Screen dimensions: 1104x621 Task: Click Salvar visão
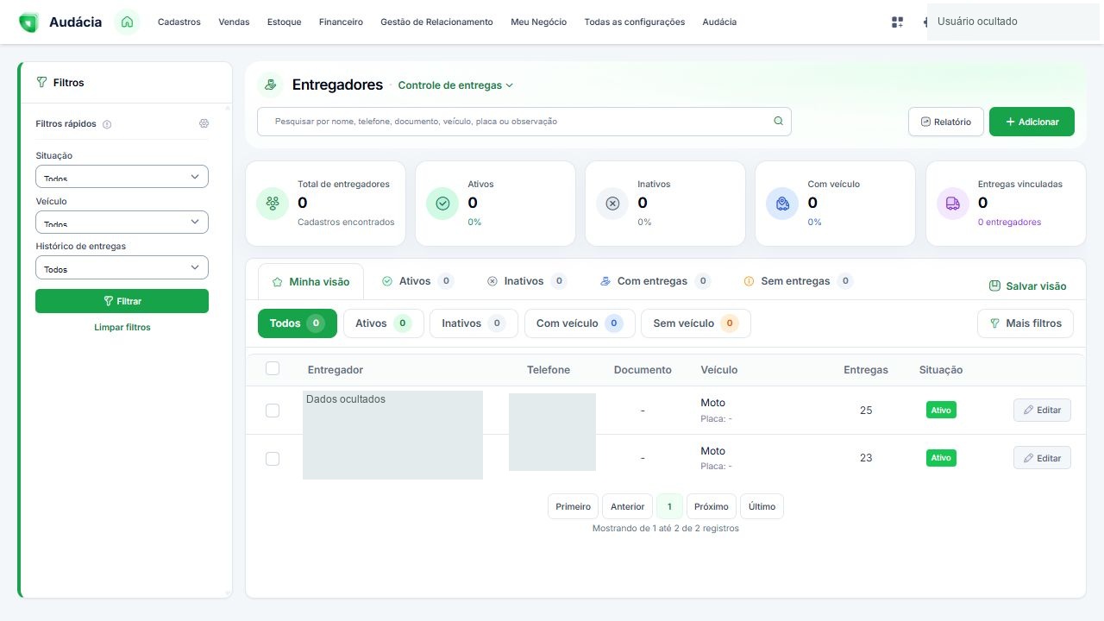(x=1027, y=286)
